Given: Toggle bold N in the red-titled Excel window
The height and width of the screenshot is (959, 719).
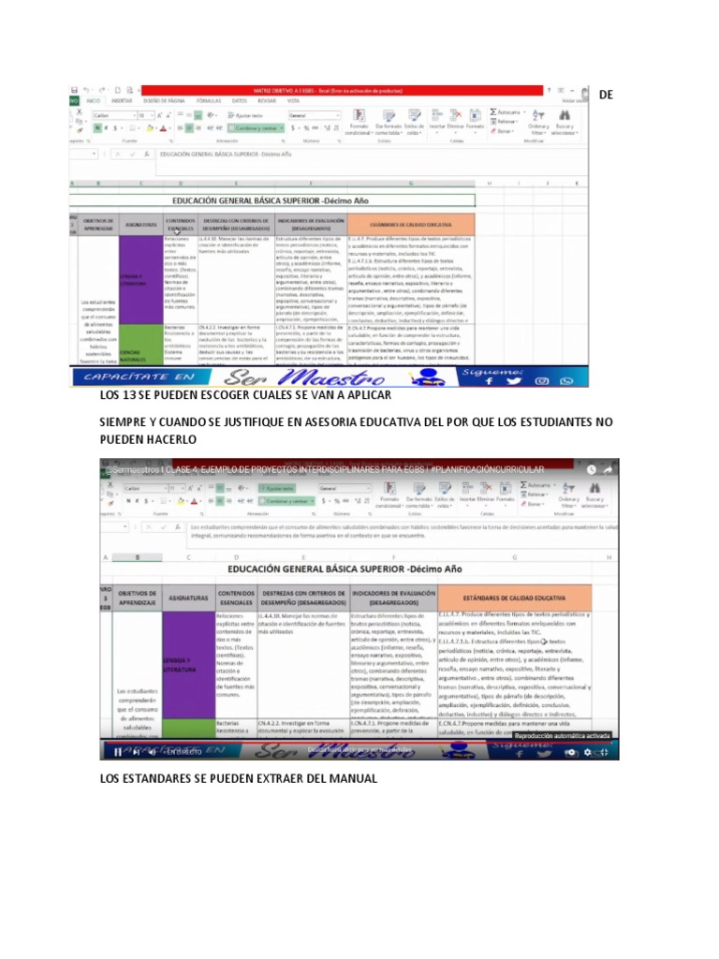Looking at the screenshot, I should click(96, 127).
